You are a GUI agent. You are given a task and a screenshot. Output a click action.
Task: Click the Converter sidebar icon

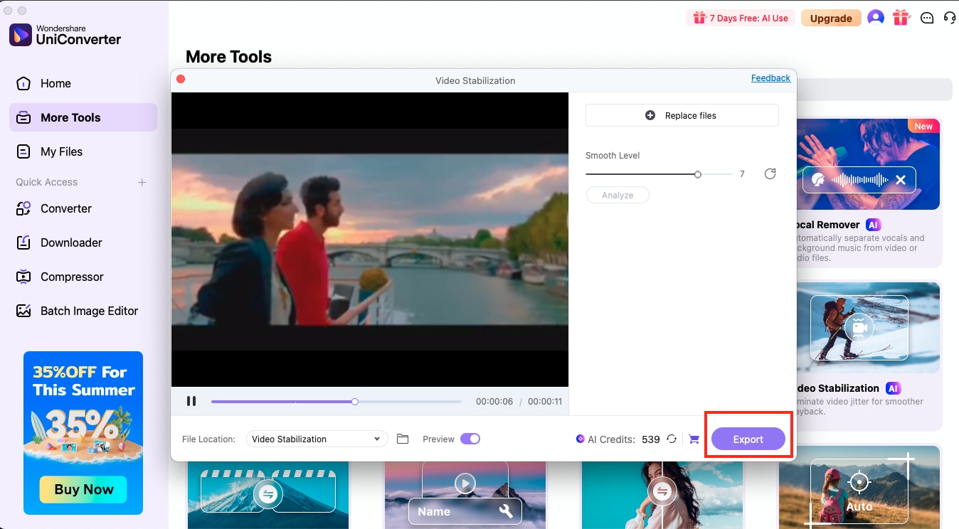[x=23, y=208]
